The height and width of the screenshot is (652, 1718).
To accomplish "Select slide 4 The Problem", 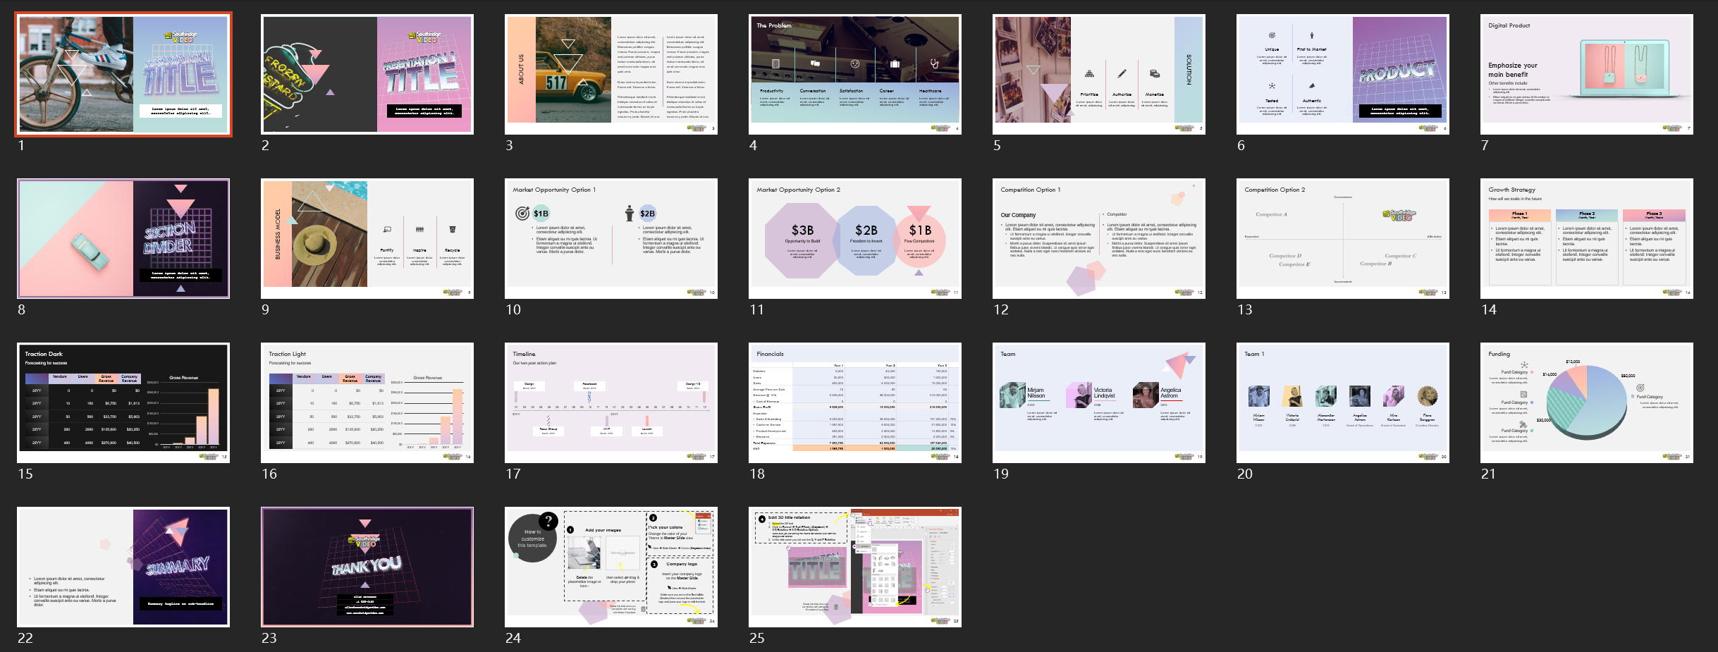I will point(855,74).
